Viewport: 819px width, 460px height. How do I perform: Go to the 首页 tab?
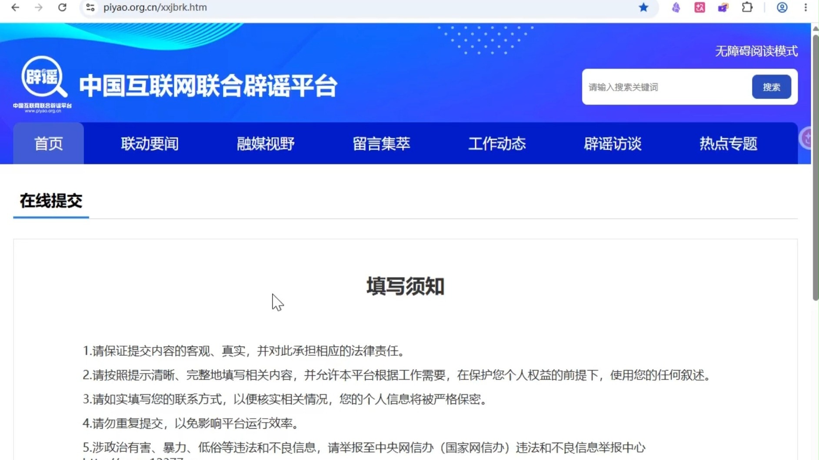point(48,143)
